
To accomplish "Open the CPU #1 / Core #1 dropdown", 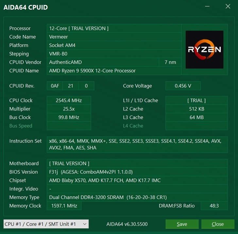I will pos(46,224).
